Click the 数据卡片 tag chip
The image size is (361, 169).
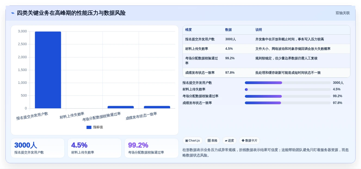tap(249, 141)
